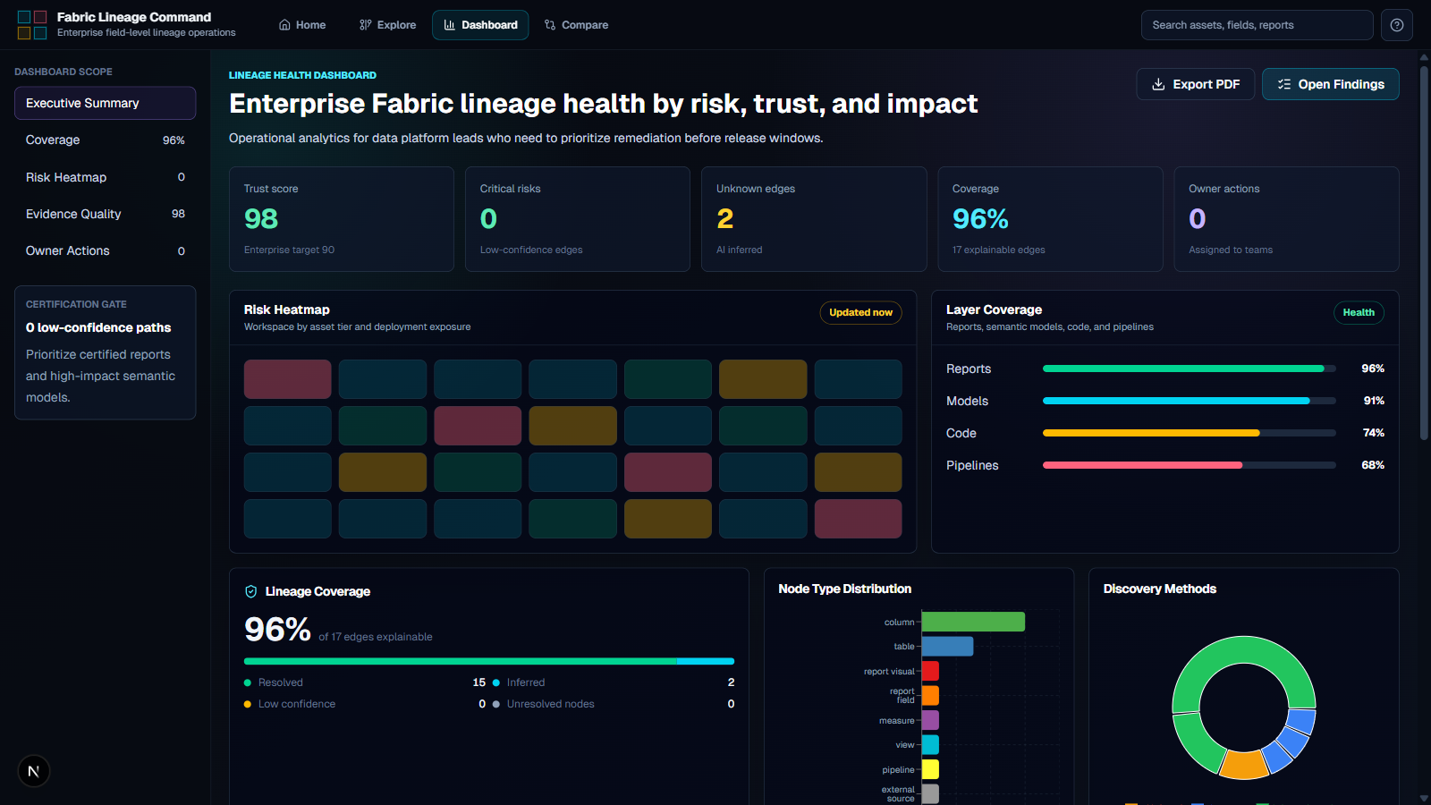Open the Owner Actions scope item
Image resolution: width=1431 pixels, height=805 pixels.
[x=106, y=251]
